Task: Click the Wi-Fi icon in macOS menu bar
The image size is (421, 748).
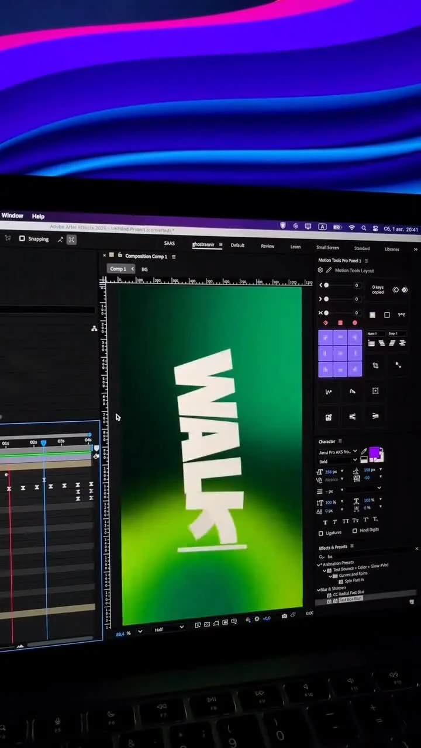Action: [351, 227]
